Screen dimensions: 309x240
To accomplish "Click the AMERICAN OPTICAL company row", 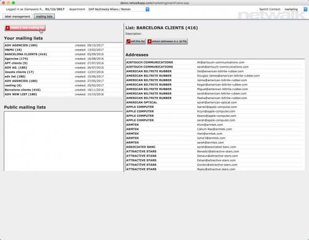I will (215, 103).
